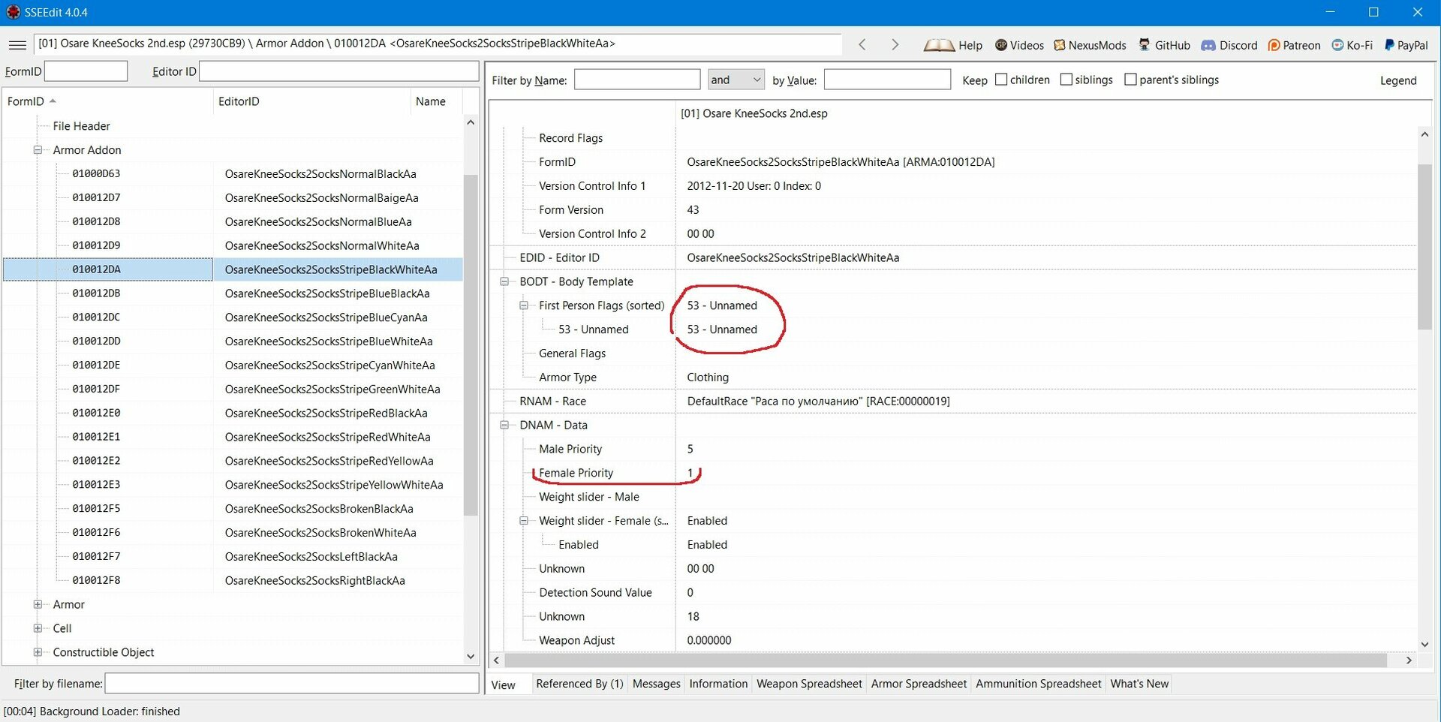Click in the Filter by Name field
The image size is (1441, 722).
[x=636, y=80]
